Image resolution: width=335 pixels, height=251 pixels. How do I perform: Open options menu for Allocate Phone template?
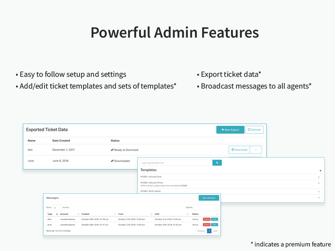coord(319,183)
